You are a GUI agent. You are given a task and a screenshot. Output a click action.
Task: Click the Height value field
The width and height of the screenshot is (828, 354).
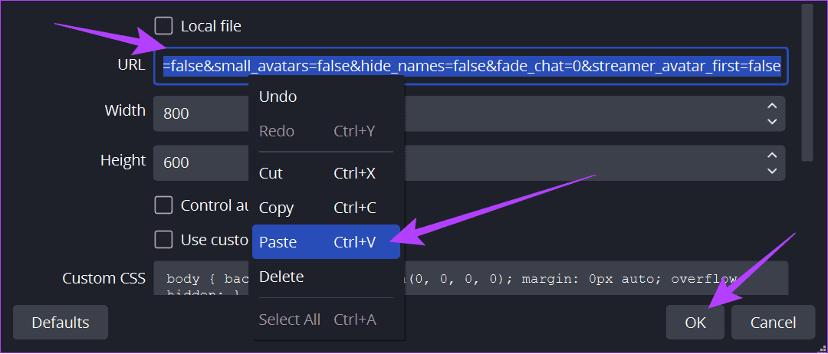coord(199,163)
